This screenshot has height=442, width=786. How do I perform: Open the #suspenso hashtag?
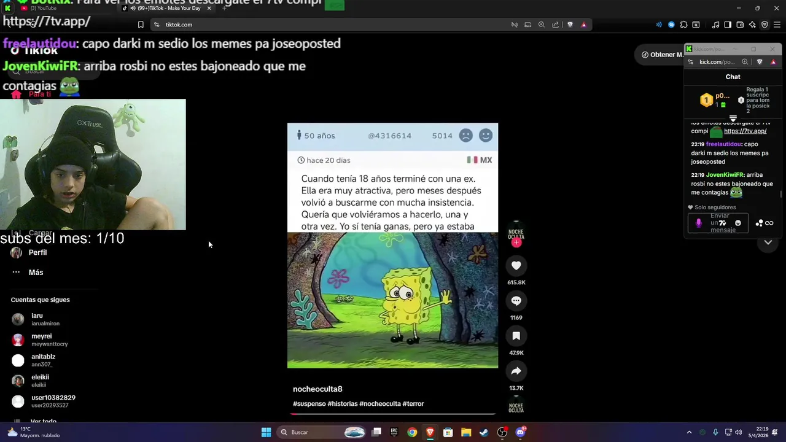[x=309, y=404]
